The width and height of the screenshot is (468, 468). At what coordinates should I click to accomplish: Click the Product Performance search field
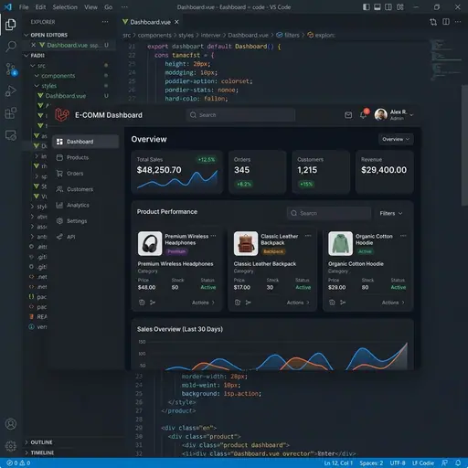coord(329,213)
